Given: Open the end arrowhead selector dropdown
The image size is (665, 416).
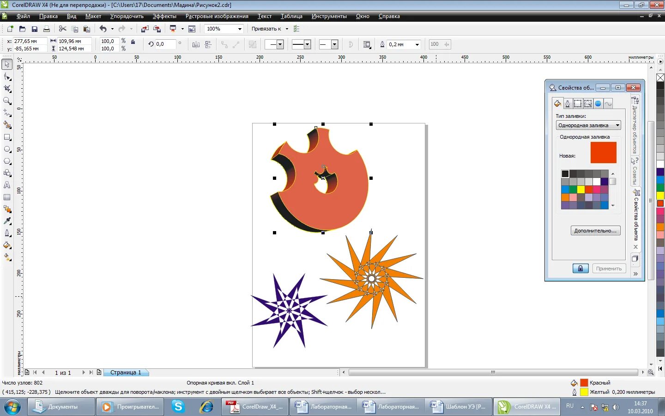Looking at the screenshot, I should pos(335,44).
